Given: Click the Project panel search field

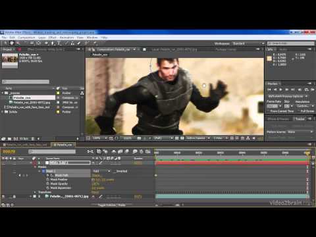Looking at the screenshot, I should point(26,82).
